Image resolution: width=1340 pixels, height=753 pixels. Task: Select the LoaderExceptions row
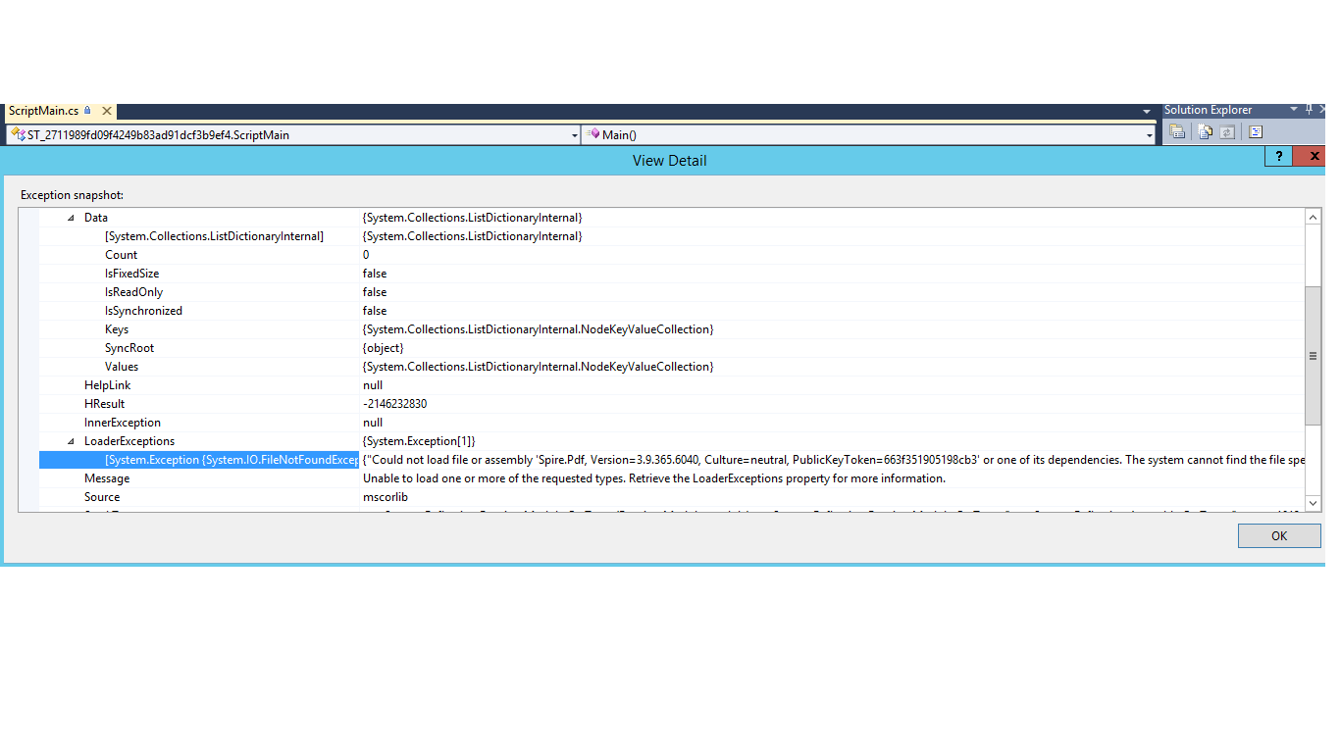point(672,441)
